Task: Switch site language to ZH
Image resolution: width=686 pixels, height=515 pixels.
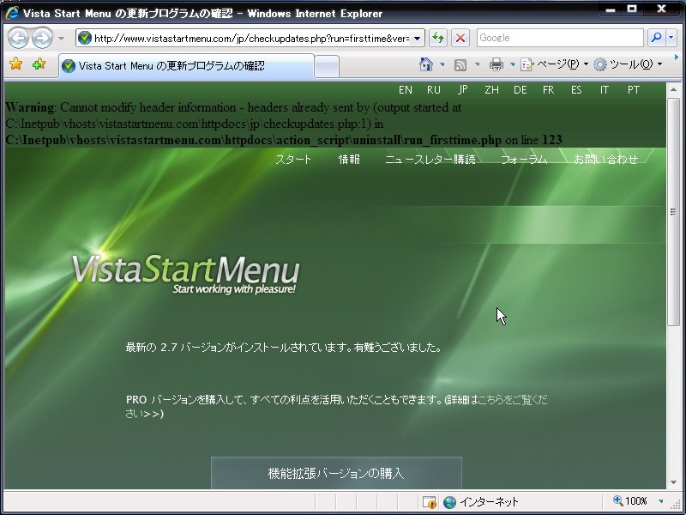Action: [x=491, y=90]
